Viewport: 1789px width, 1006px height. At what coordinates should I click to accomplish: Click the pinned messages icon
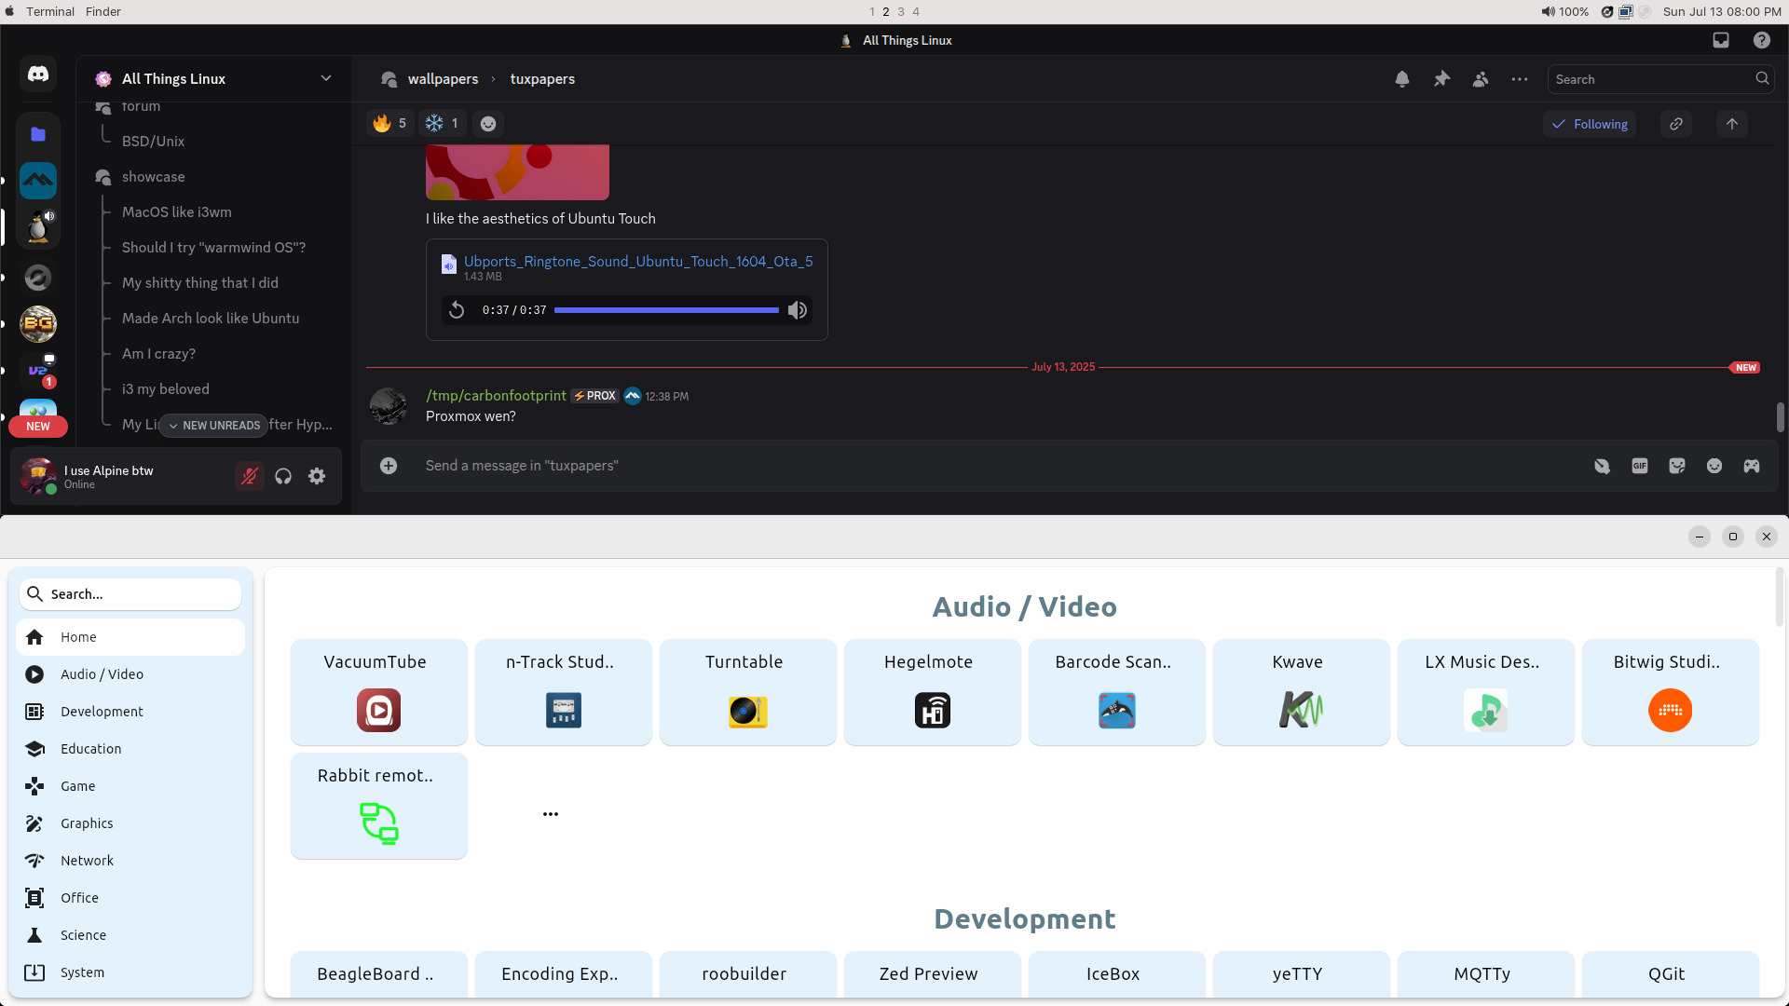(1441, 79)
